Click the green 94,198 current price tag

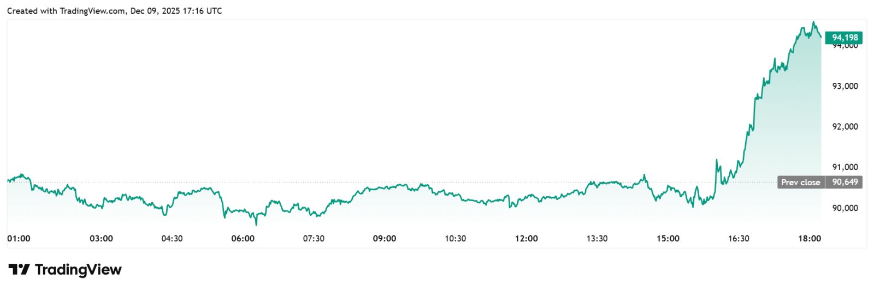point(844,38)
